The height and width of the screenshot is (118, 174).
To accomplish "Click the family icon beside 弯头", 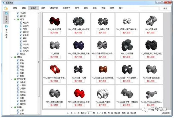I will [18, 60].
